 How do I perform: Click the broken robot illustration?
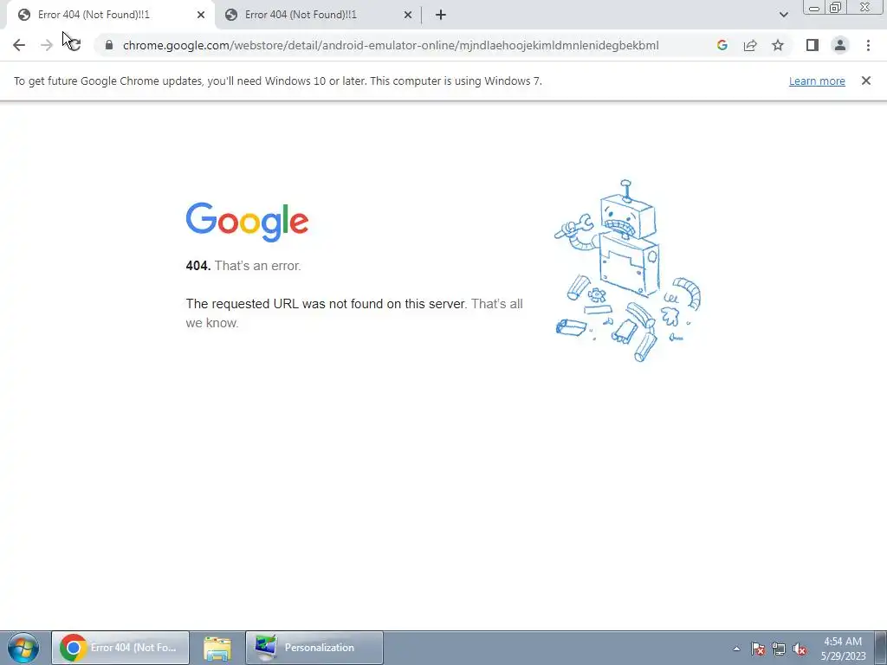pyautogui.click(x=627, y=270)
